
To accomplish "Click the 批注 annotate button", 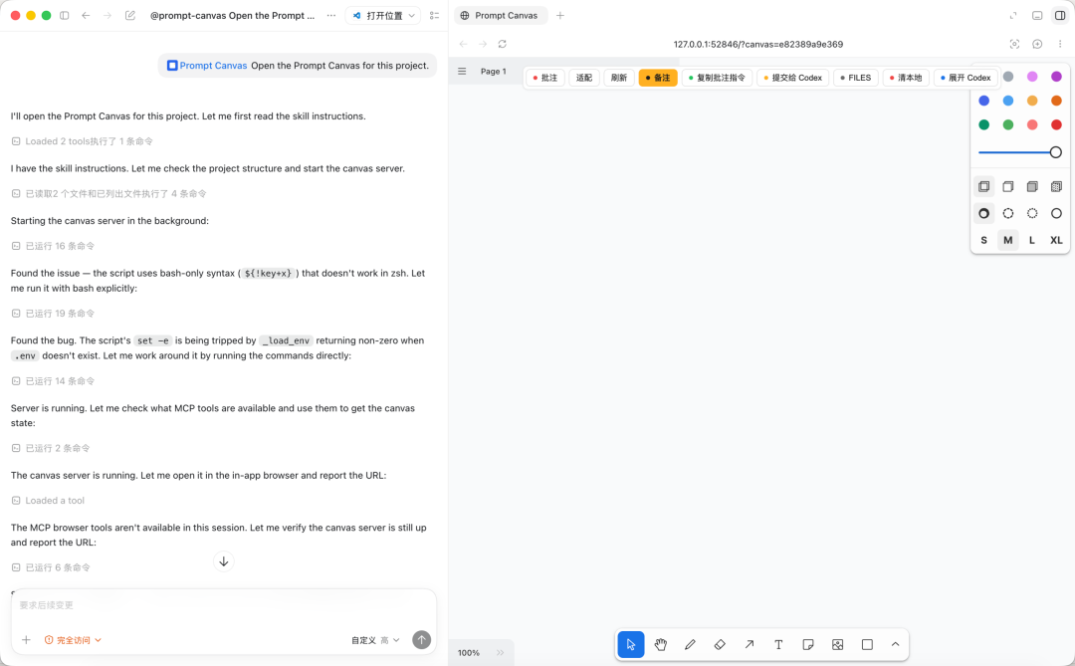I will coord(545,78).
